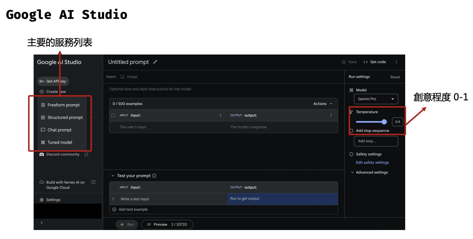Click the Build with Vertex AI on Google Cloud link

(x=65, y=185)
